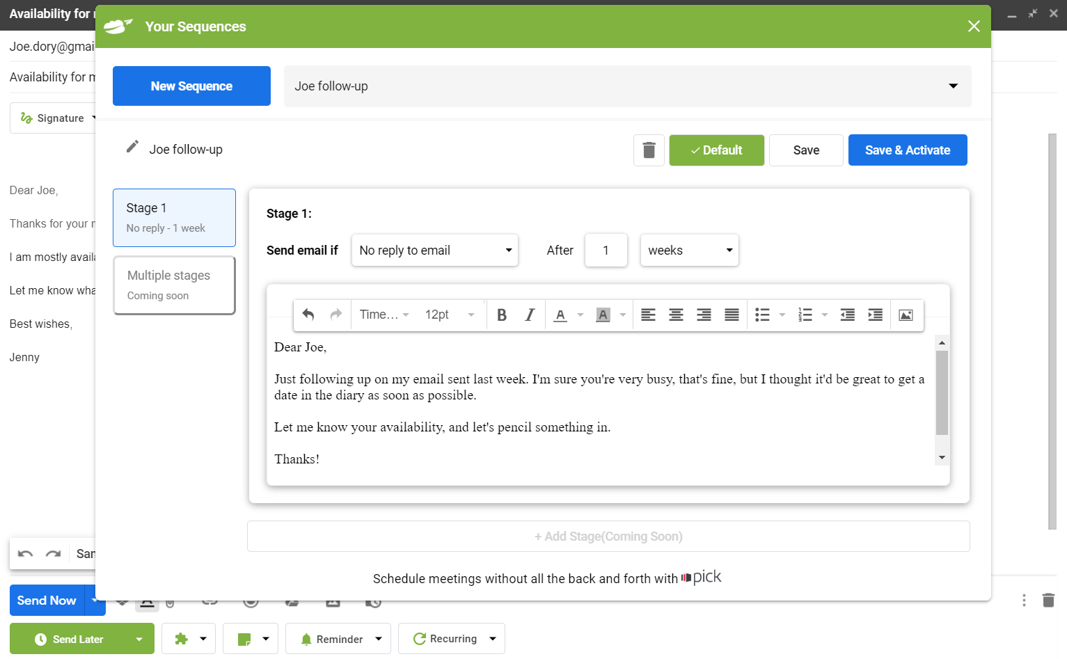Open more options in the compose window

pos(1024,600)
